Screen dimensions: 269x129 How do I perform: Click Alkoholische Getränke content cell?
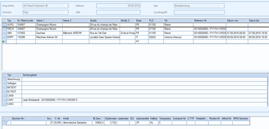tap(77, 123)
